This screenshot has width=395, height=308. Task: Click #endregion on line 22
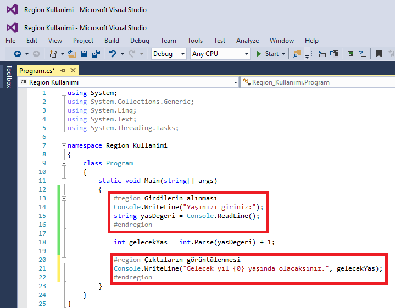click(133, 277)
